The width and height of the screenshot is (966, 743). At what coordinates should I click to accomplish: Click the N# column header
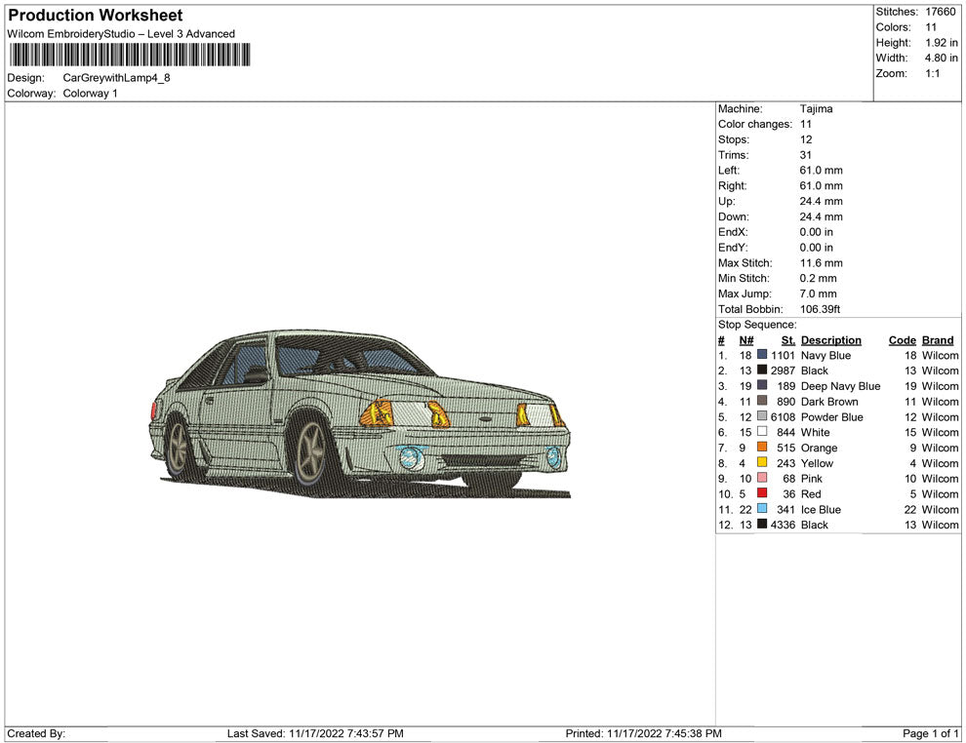(745, 340)
